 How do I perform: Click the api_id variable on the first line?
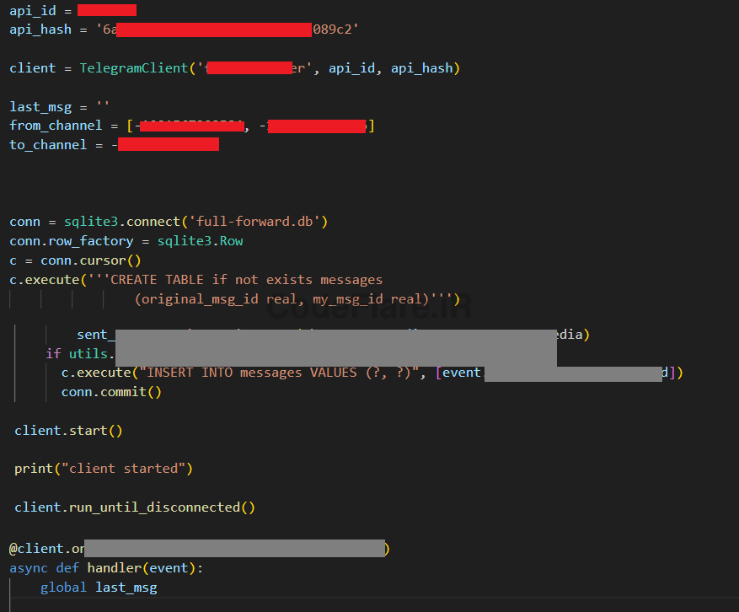click(32, 10)
